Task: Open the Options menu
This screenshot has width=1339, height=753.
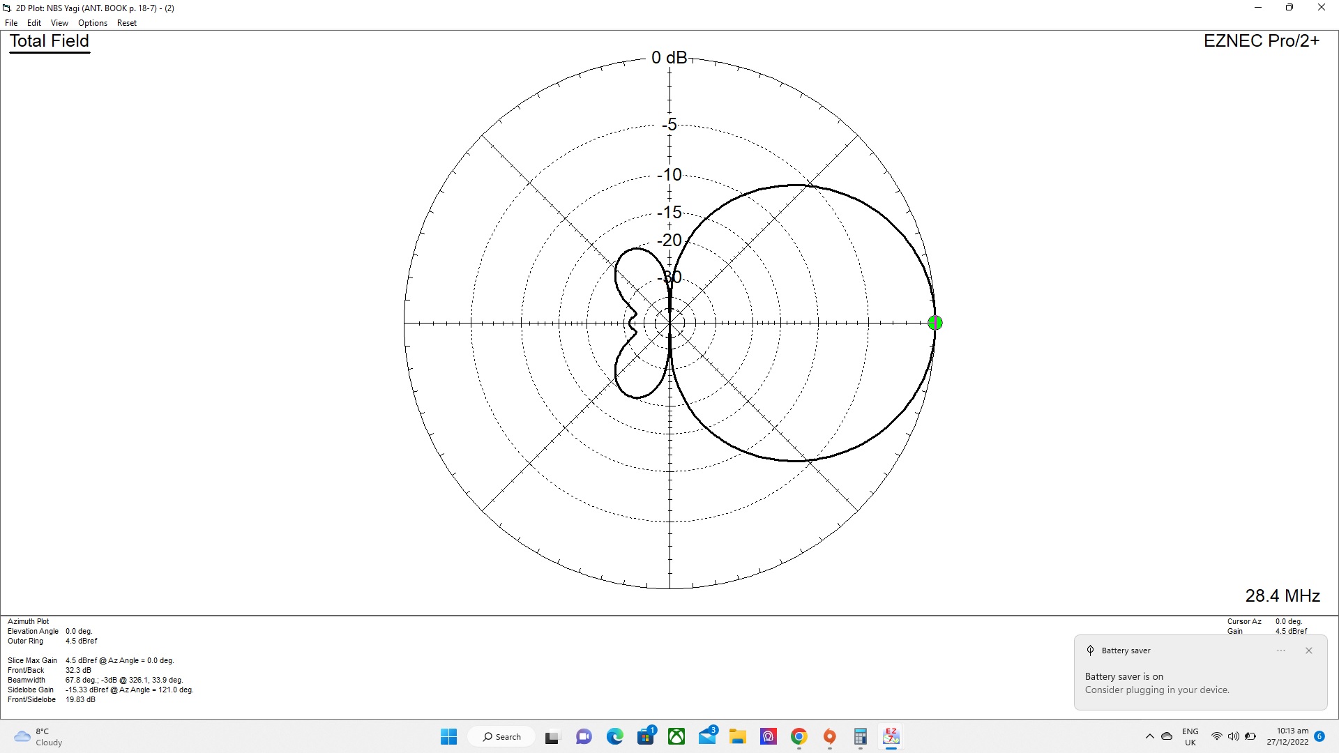Action: (x=93, y=23)
